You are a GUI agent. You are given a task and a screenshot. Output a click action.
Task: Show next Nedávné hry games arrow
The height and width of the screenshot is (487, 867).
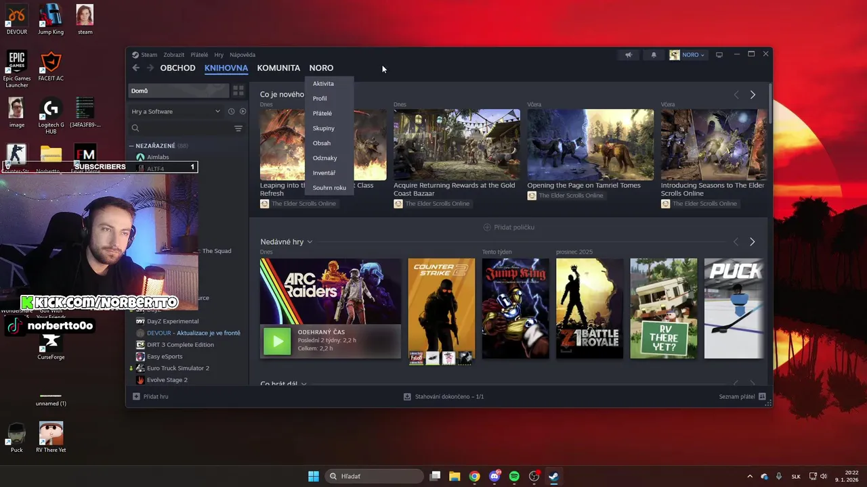pyautogui.click(x=753, y=241)
